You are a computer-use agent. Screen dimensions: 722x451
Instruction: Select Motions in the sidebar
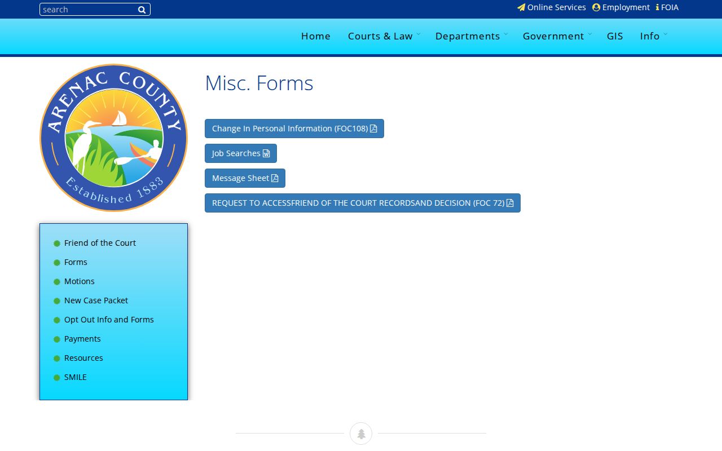80,281
